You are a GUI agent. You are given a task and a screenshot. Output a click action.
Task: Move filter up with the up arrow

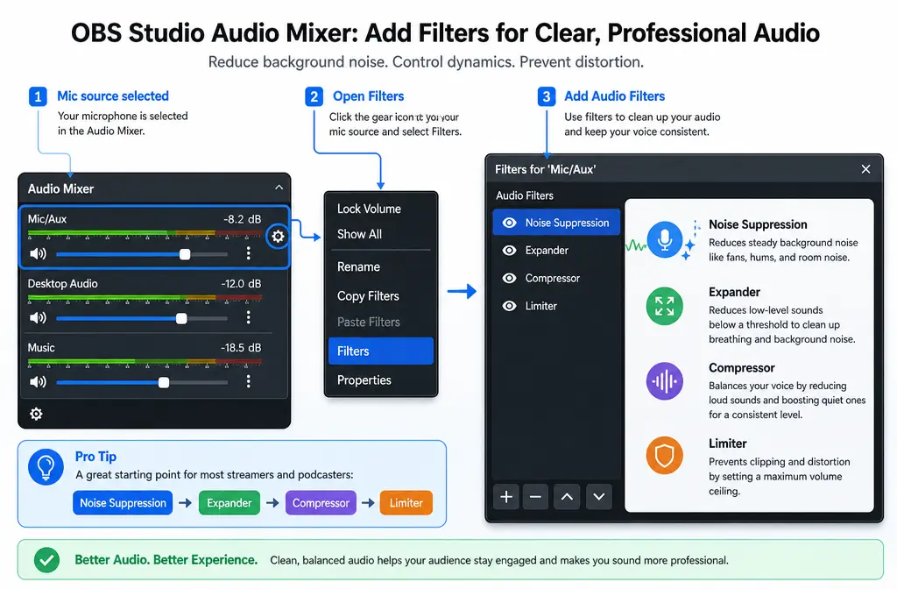pyautogui.click(x=567, y=496)
